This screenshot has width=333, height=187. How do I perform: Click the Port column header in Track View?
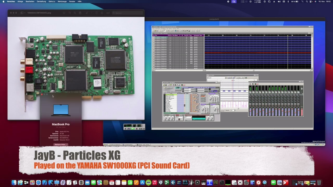[161, 35]
